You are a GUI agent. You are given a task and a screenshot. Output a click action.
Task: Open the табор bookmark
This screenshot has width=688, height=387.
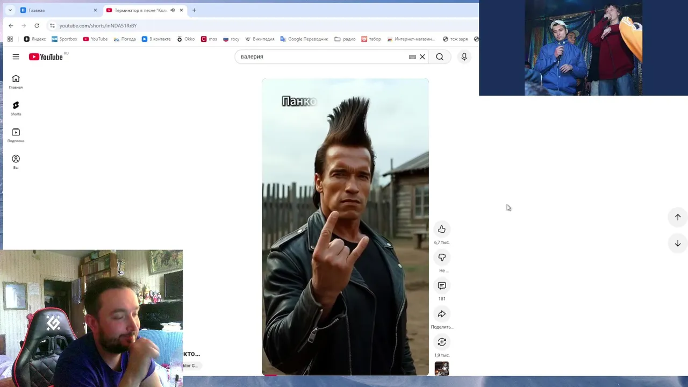click(x=371, y=39)
